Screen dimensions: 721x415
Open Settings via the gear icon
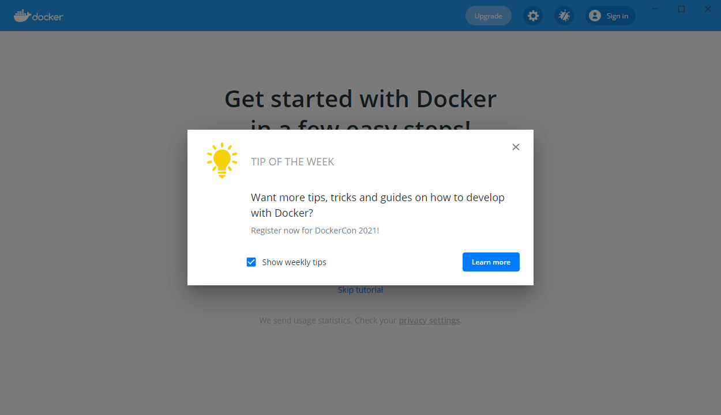click(533, 16)
